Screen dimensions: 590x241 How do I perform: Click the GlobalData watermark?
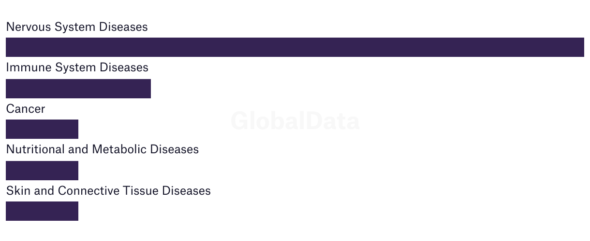click(x=295, y=121)
